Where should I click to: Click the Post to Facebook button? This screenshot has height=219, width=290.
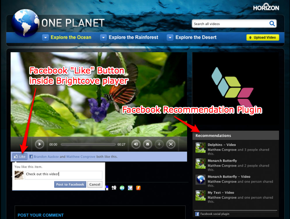pos(70,184)
